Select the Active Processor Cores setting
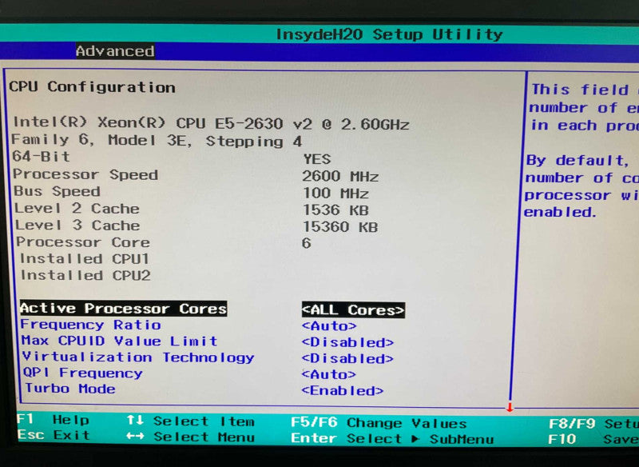The height and width of the screenshot is (467, 639). 124,309
